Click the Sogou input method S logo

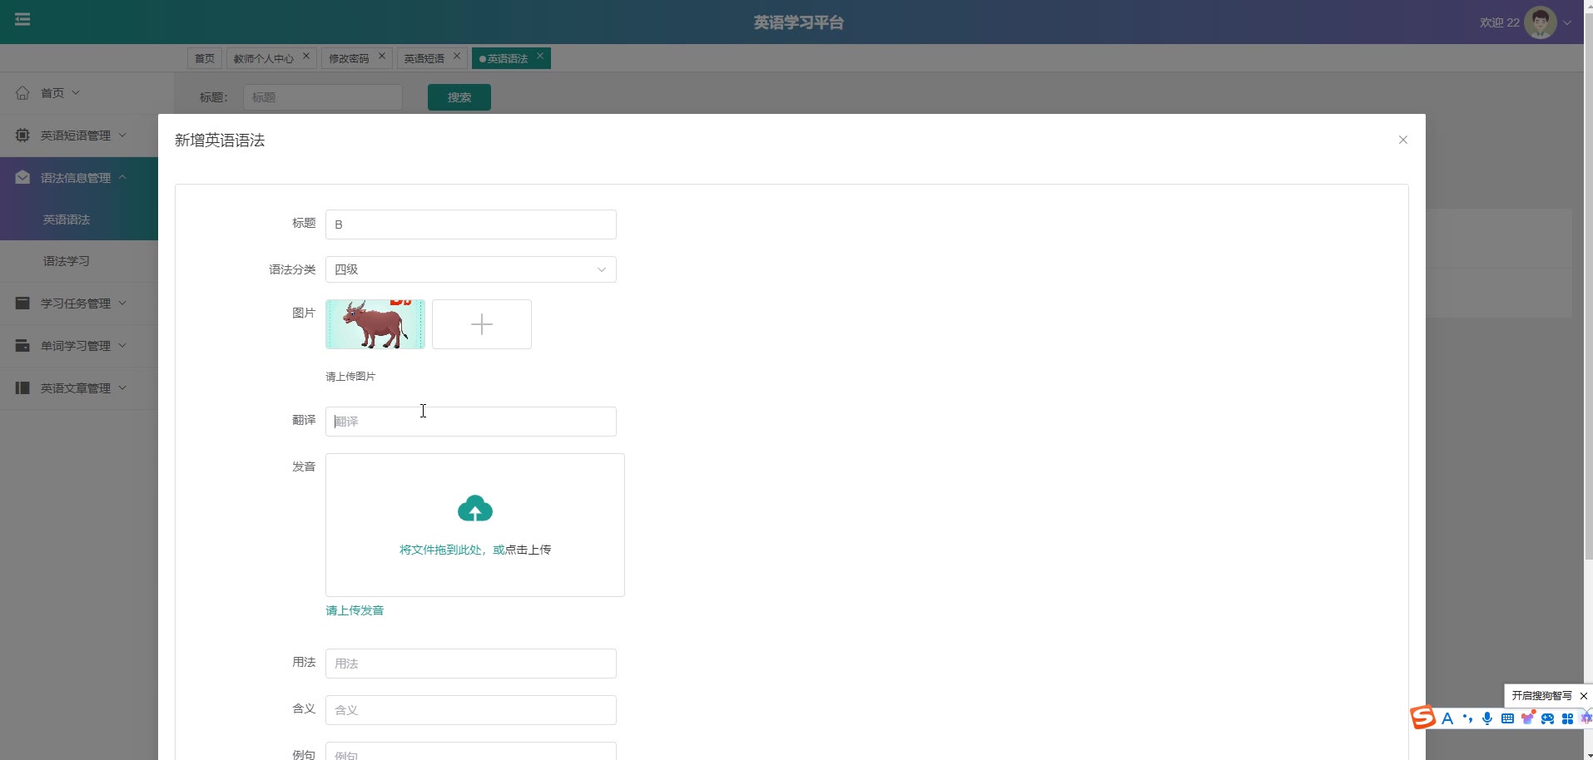[x=1422, y=718]
